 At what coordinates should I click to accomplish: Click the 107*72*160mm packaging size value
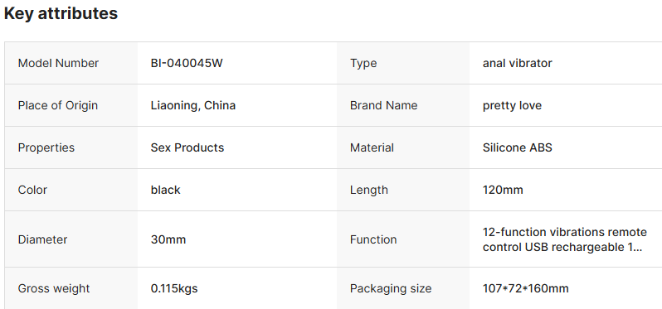(526, 288)
